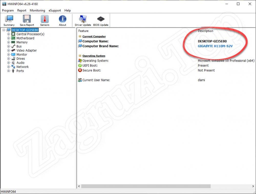
Task: Click the horizontal scrollbar thumb
Action: point(146,186)
